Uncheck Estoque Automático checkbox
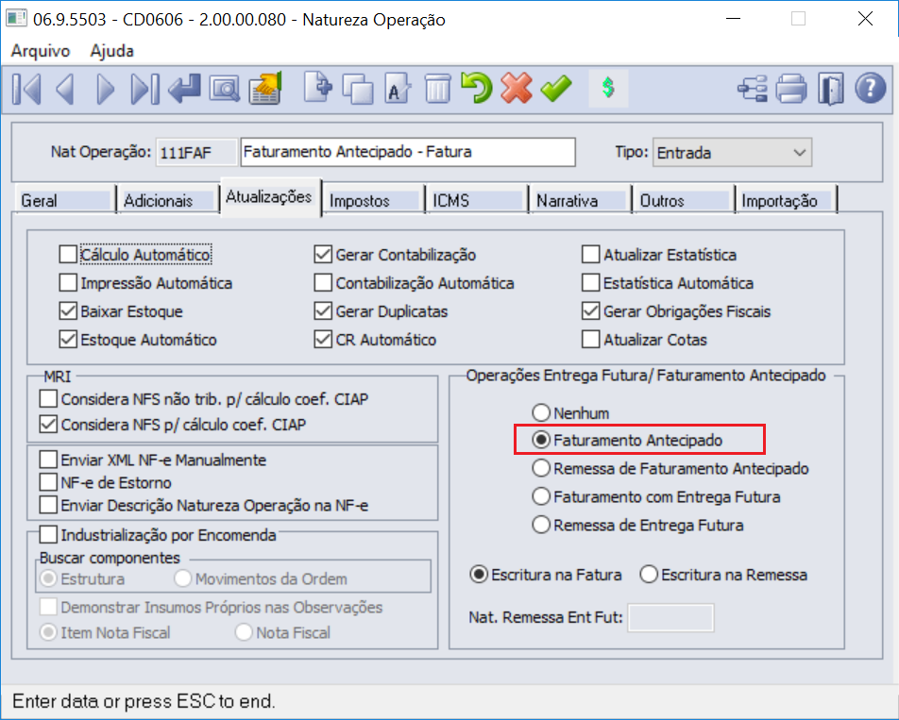Image resolution: width=899 pixels, height=720 pixels. (68, 339)
